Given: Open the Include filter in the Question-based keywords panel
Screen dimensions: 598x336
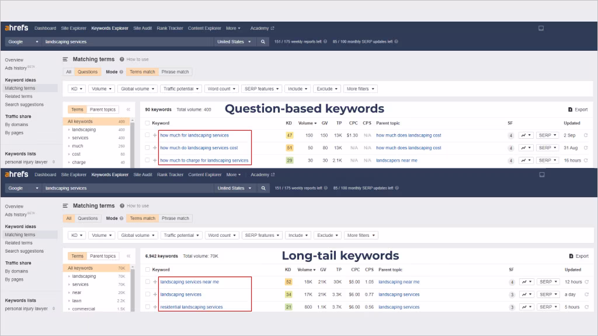Looking at the screenshot, I should (x=297, y=89).
